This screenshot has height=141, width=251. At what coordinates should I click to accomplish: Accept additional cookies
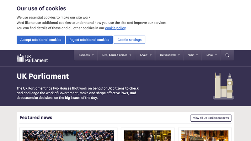[x=41, y=40]
